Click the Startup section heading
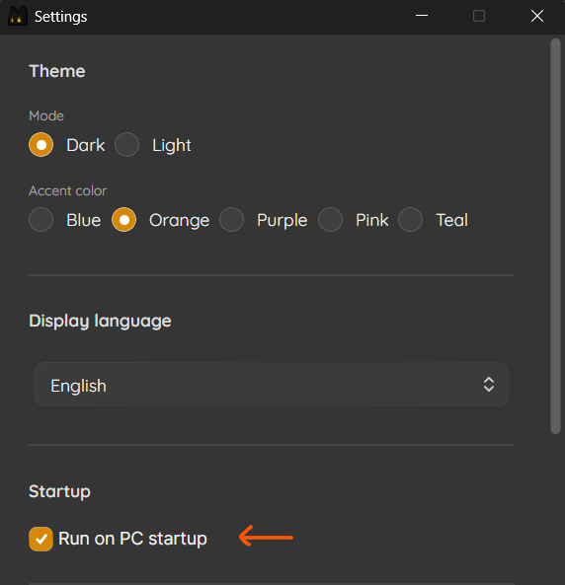 pos(60,492)
